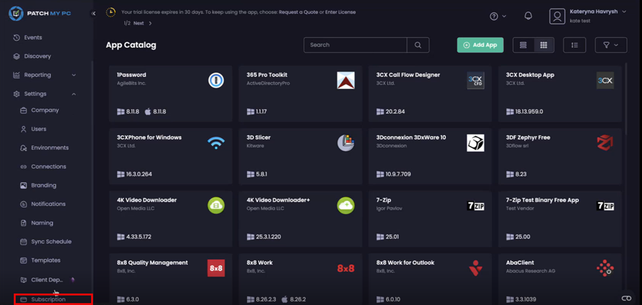Click the 3Dconnexion 3DxWare 10 icon
The height and width of the screenshot is (305, 642).
pyautogui.click(x=475, y=143)
